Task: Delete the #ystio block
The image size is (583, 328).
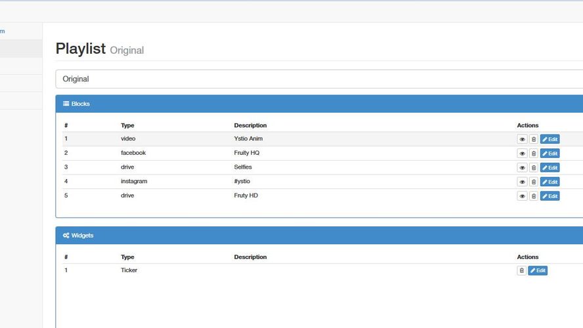Action: [534, 182]
